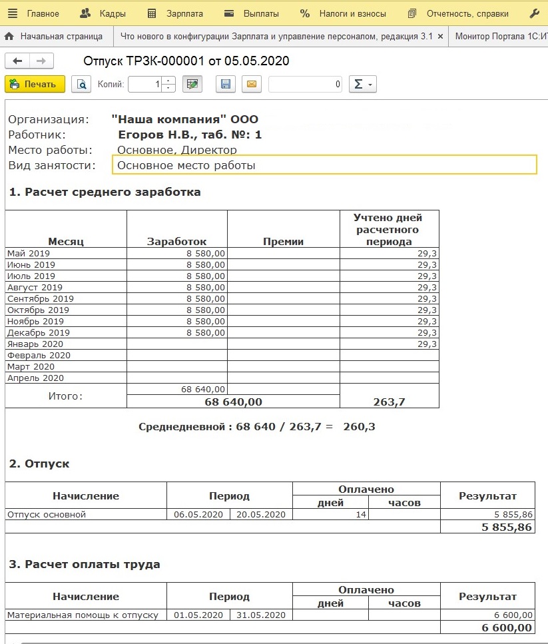The image size is (548, 644).
Task: Click the percent icon for Налоги
Action: click(x=304, y=13)
